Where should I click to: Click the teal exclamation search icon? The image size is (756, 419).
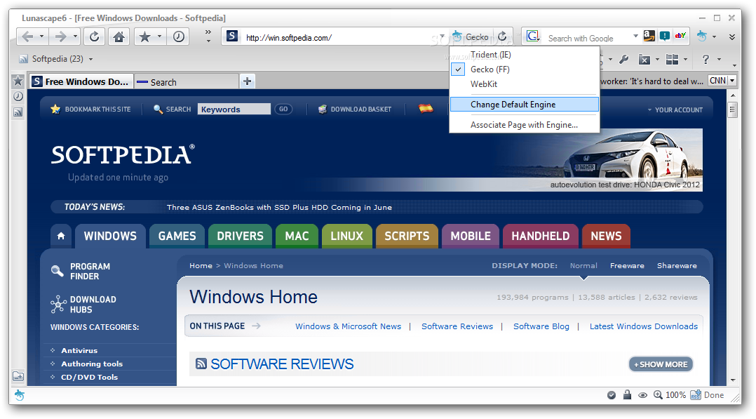click(x=664, y=36)
